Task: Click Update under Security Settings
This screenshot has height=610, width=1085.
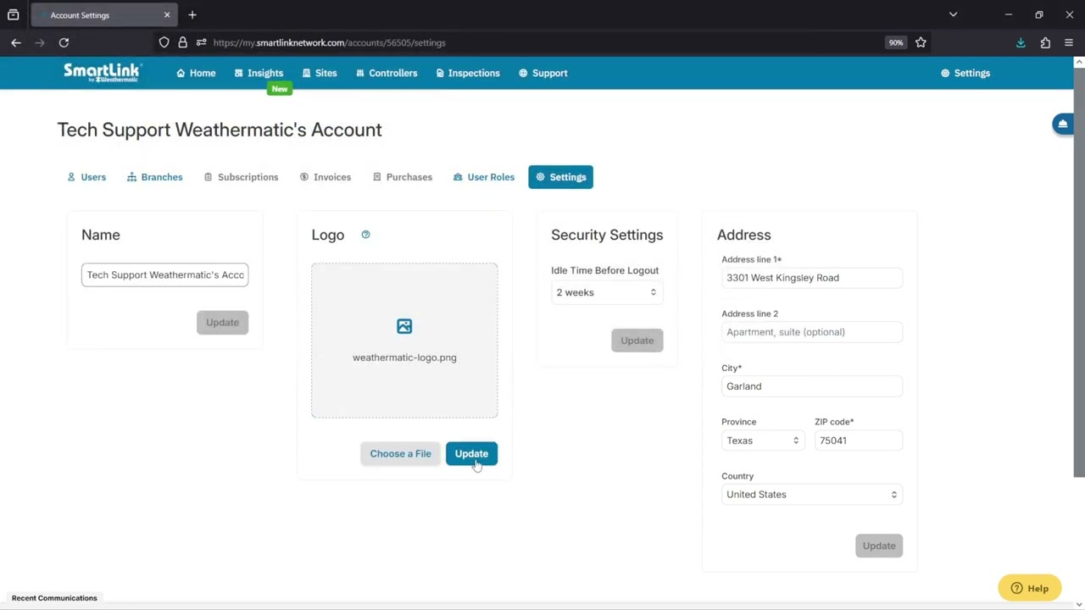Action: (637, 341)
